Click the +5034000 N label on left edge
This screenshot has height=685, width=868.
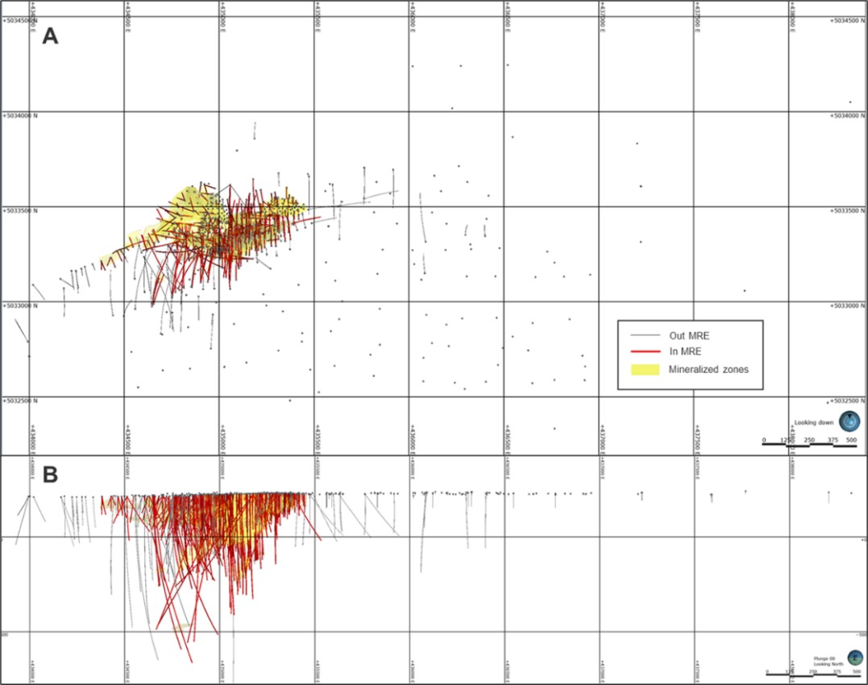(19, 116)
